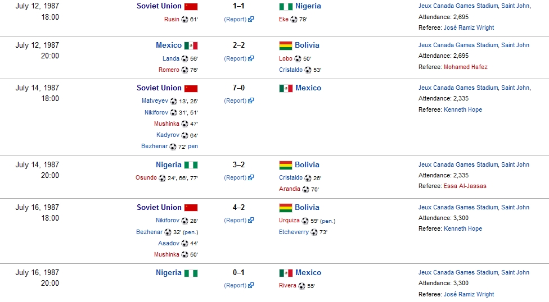
Task: Open referee Mohamed Hafez page
Action: (465, 67)
